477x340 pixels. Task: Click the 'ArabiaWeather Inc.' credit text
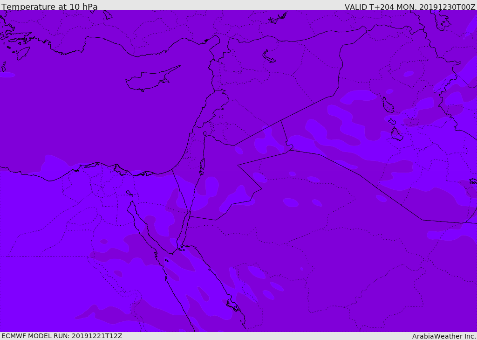[x=444, y=336]
